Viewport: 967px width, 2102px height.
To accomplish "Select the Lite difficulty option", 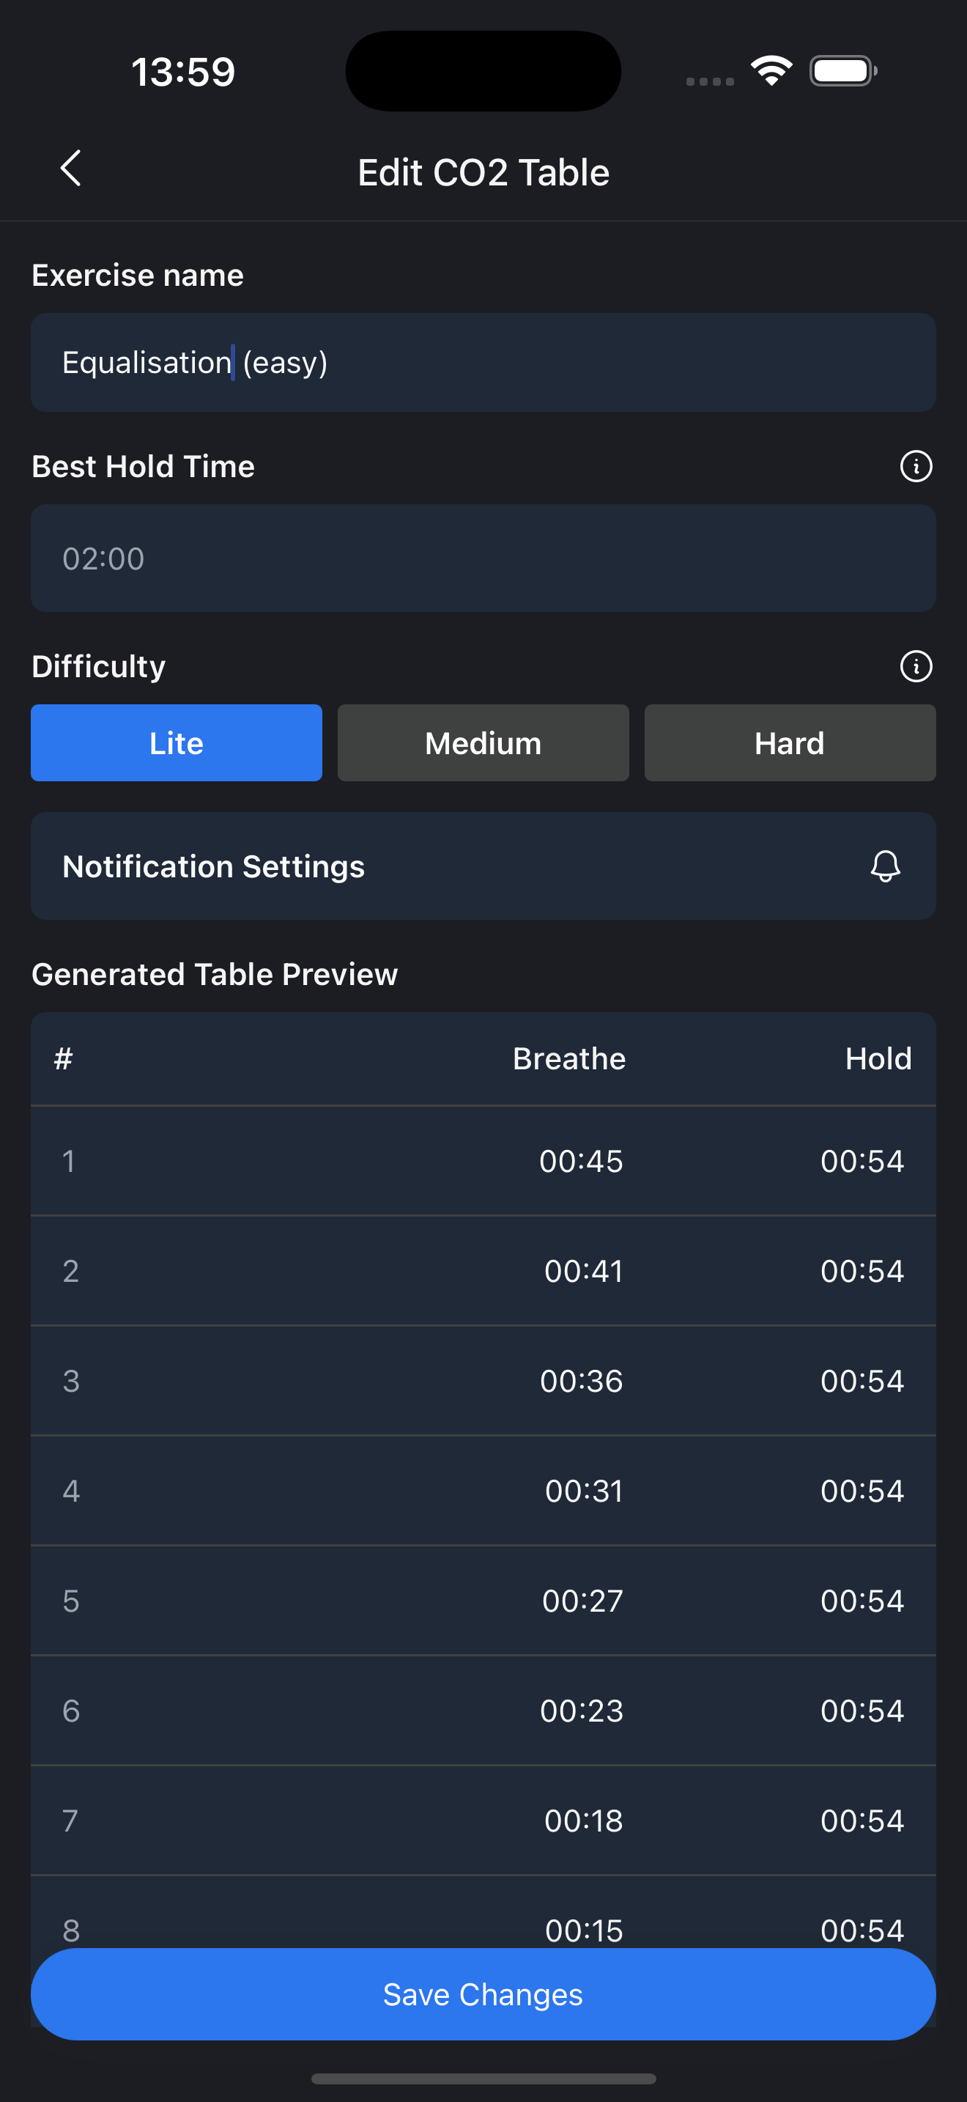I will coord(176,742).
